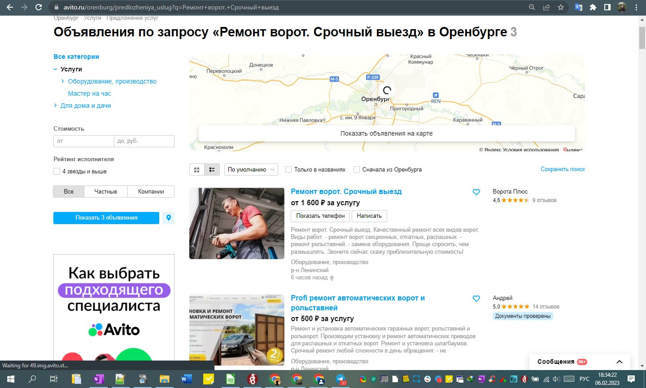This screenshot has width=646, height=388.
Task: View '14 отзывов' reviews
Action: point(546,307)
